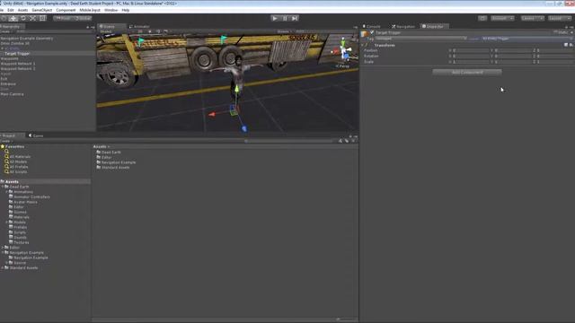The height and width of the screenshot is (323, 575).
Task: Toggle the Target Trigger active checkbox
Action: pyautogui.click(x=372, y=32)
